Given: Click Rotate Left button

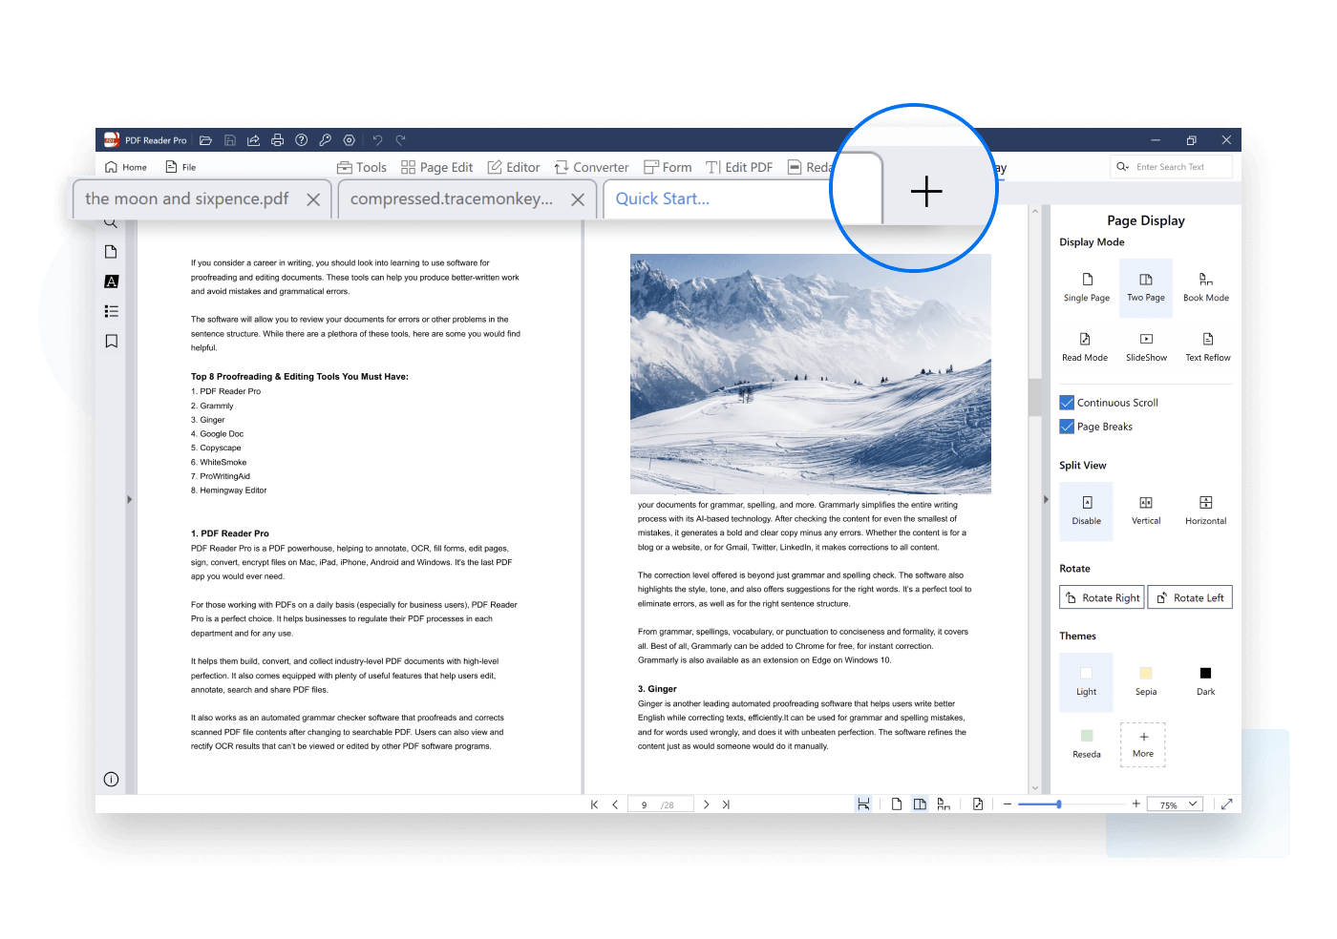Looking at the screenshot, I should 1190,597.
